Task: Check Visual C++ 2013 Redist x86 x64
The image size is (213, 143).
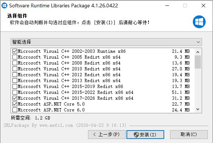Action: pyautogui.click(x=15, y=81)
